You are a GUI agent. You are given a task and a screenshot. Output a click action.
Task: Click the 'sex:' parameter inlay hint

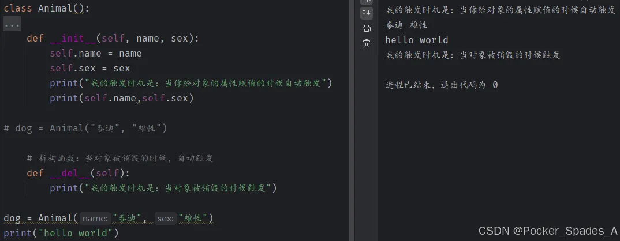click(166, 218)
